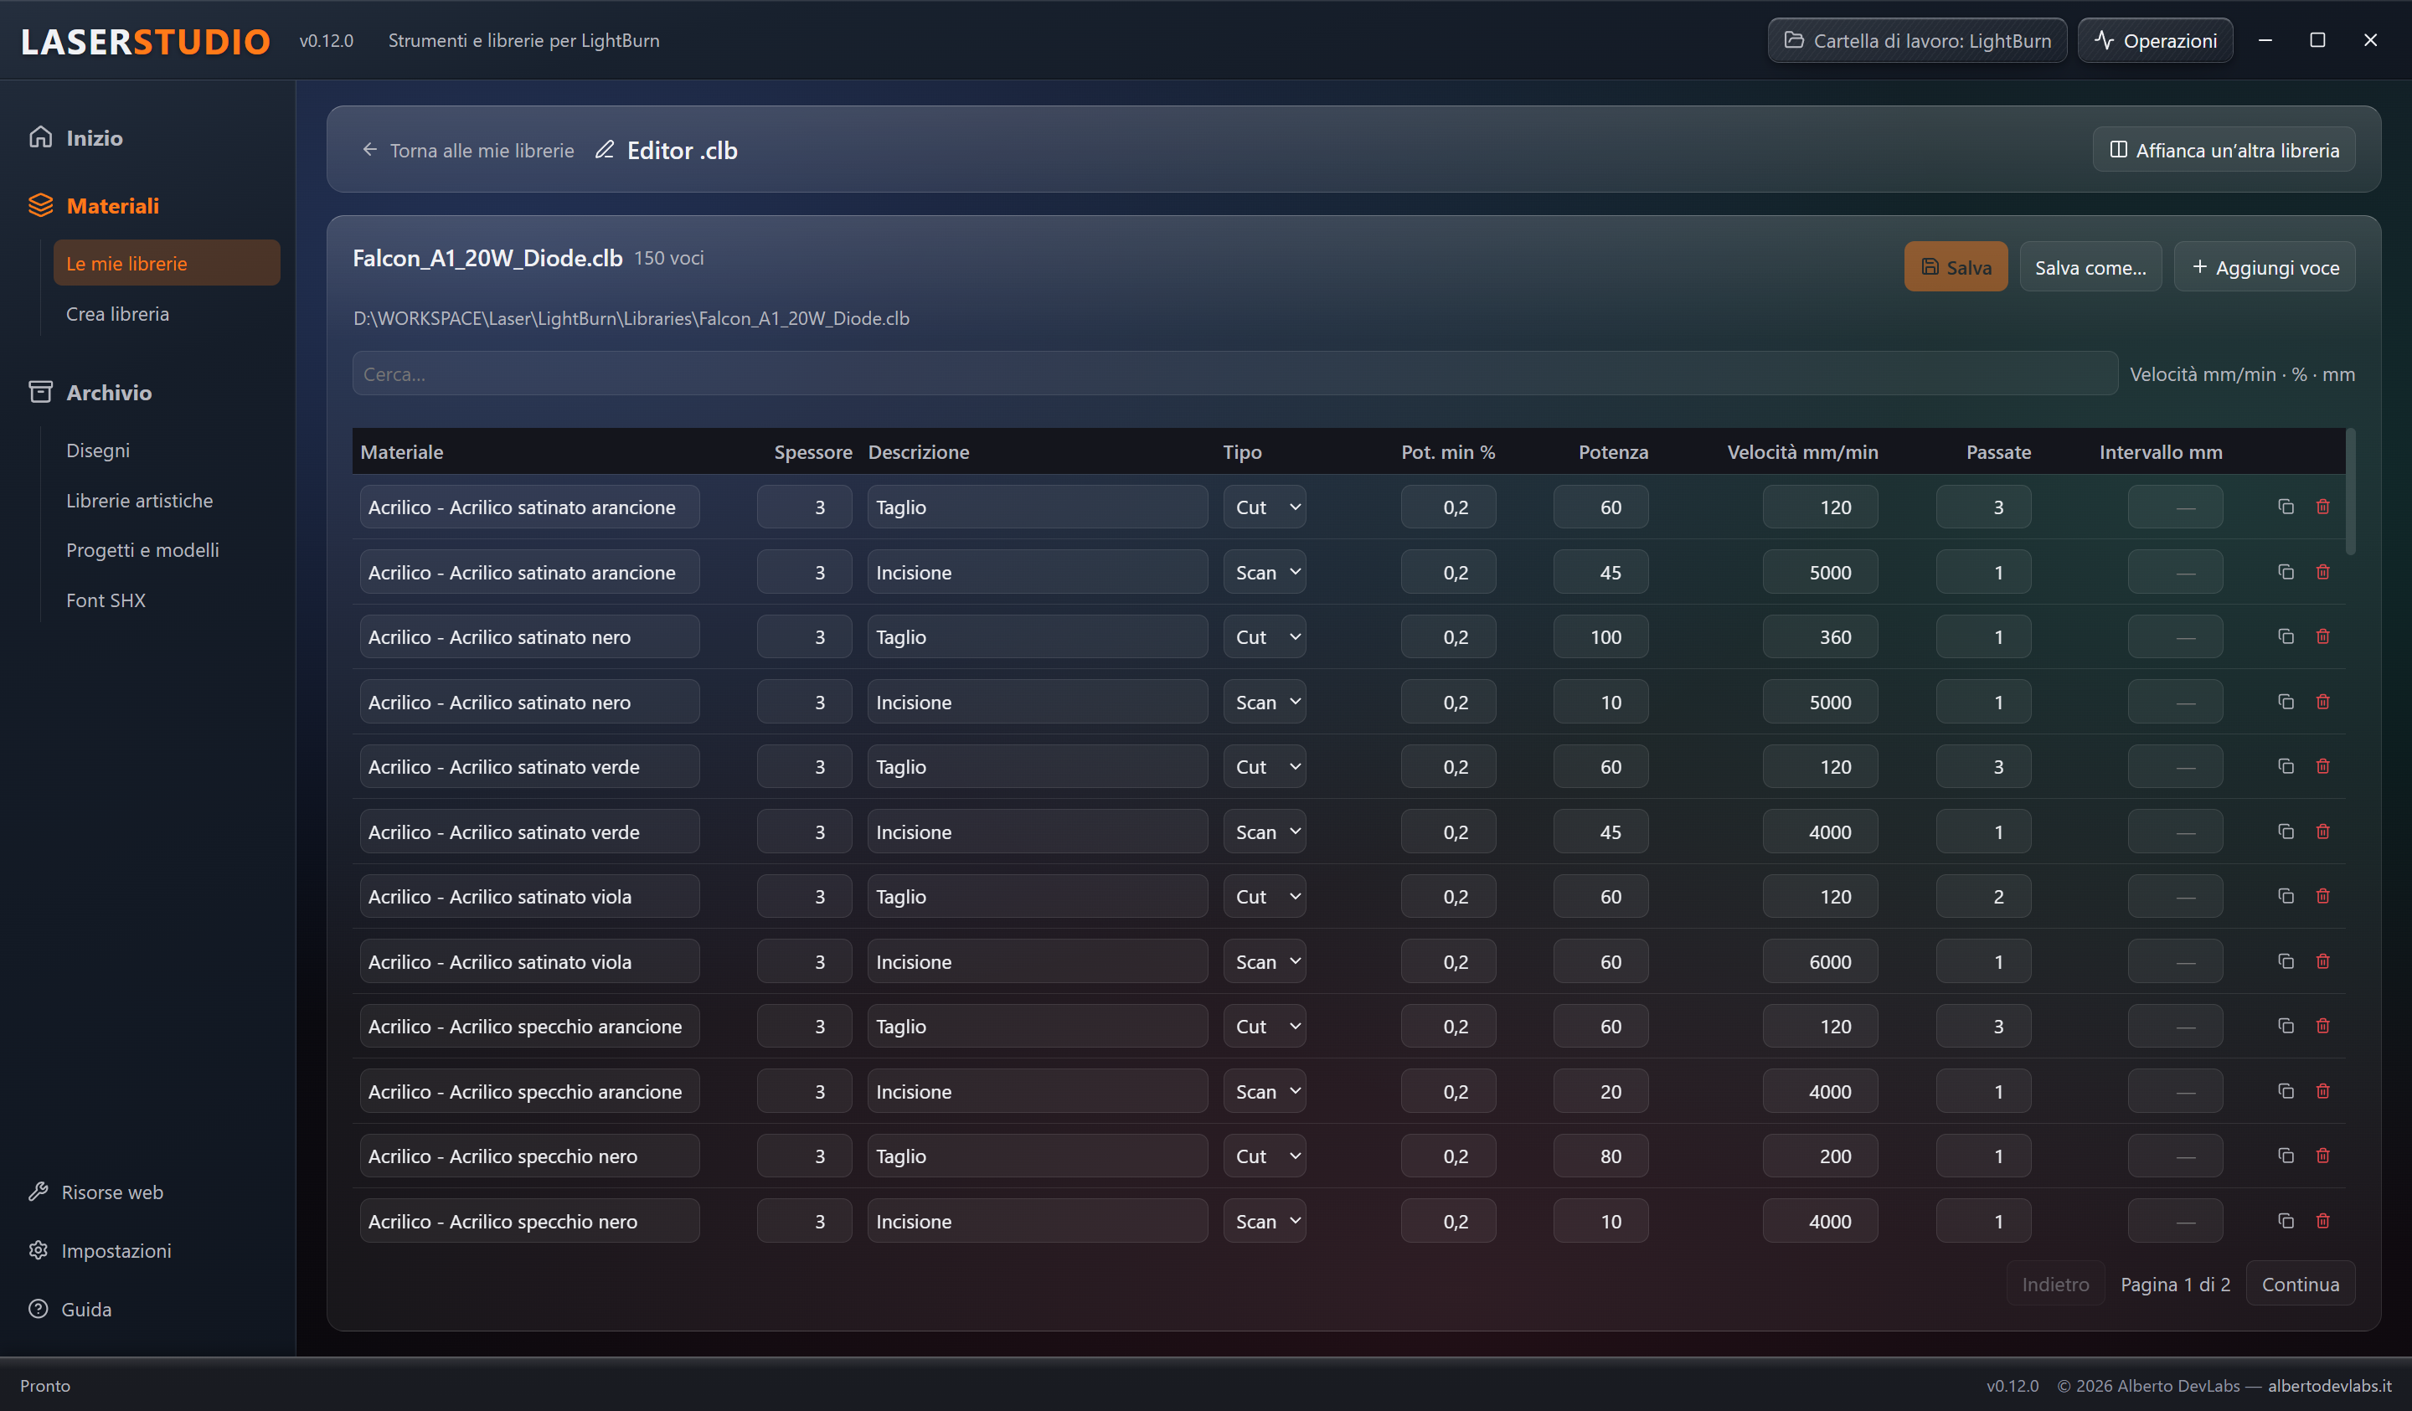2412x1411 pixels.
Task: Click the Inizio home icon
Action: tap(40, 136)
